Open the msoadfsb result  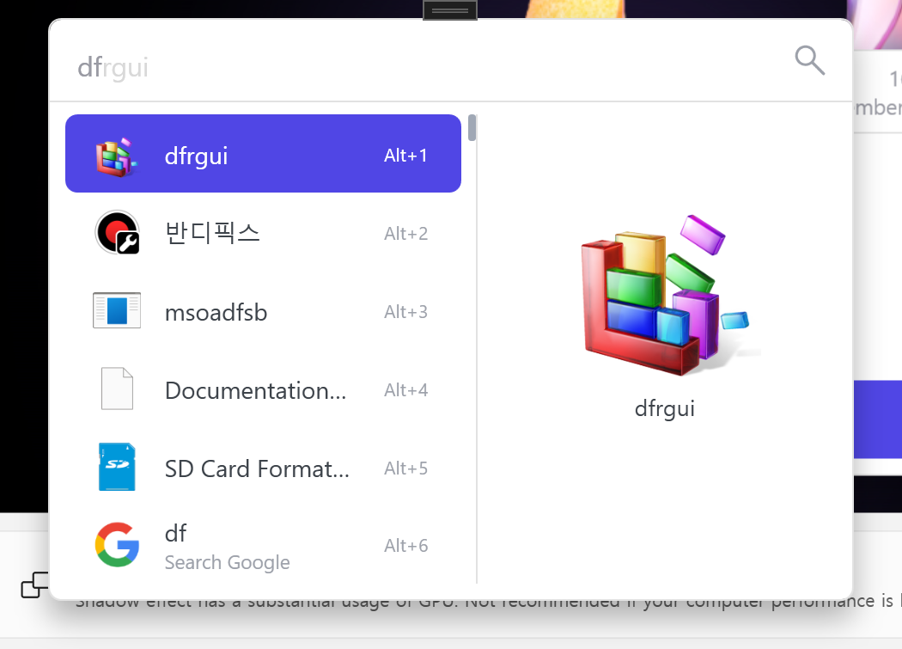263,311
